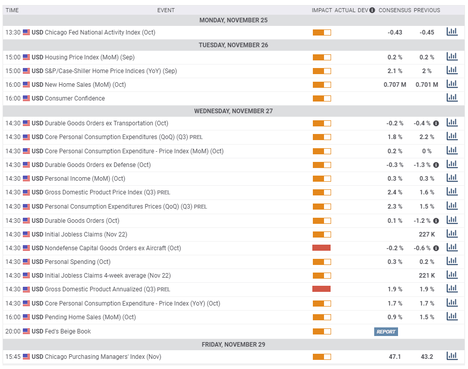The image size is (468, 369).
Task: Open the chart icon beside Fed's Beige Book
Action: coord(451,331)
